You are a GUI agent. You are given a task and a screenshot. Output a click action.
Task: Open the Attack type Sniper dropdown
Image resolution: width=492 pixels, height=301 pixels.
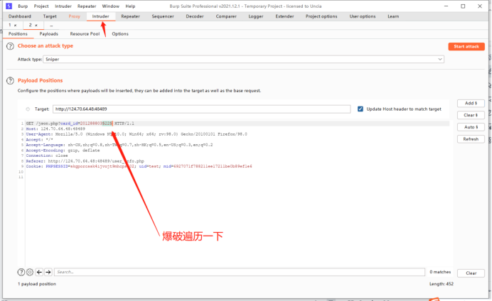pos(243,59)
